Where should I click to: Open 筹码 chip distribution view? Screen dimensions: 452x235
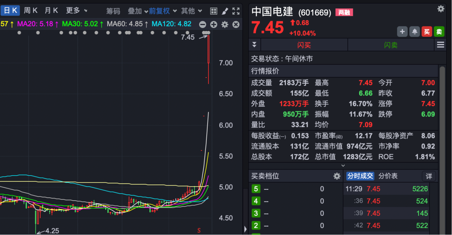(x=113, y=11)
